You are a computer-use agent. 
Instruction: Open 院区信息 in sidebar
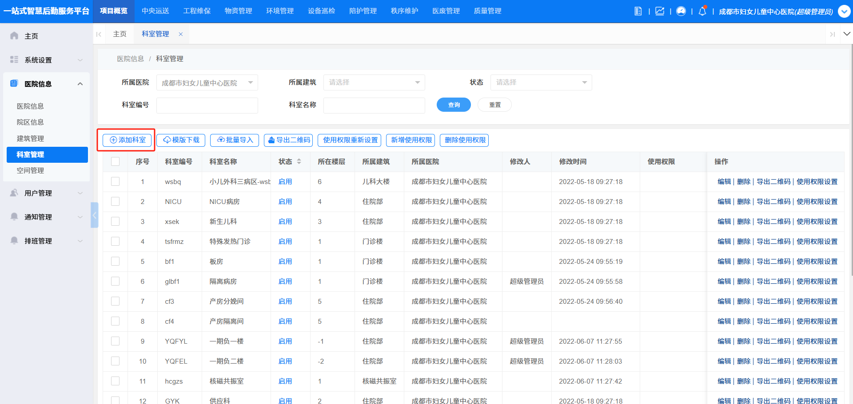tap(30, 122)
